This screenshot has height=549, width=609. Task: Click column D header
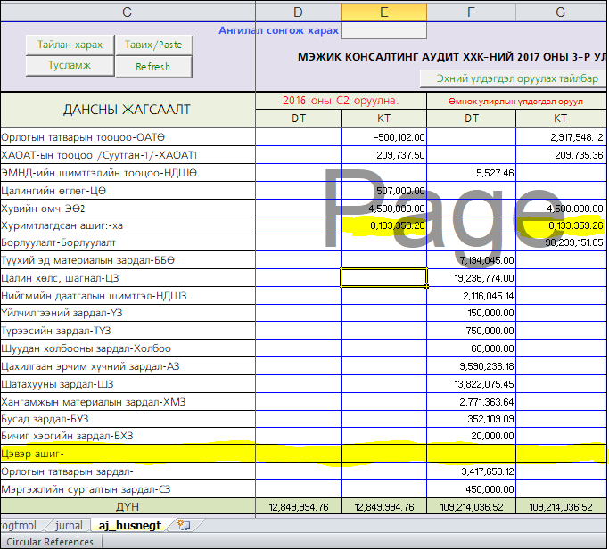coord(298,12)
